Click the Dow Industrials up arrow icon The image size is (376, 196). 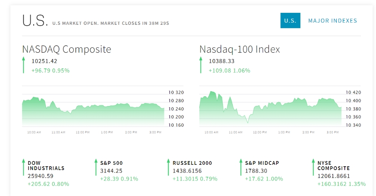click(23, 167)
